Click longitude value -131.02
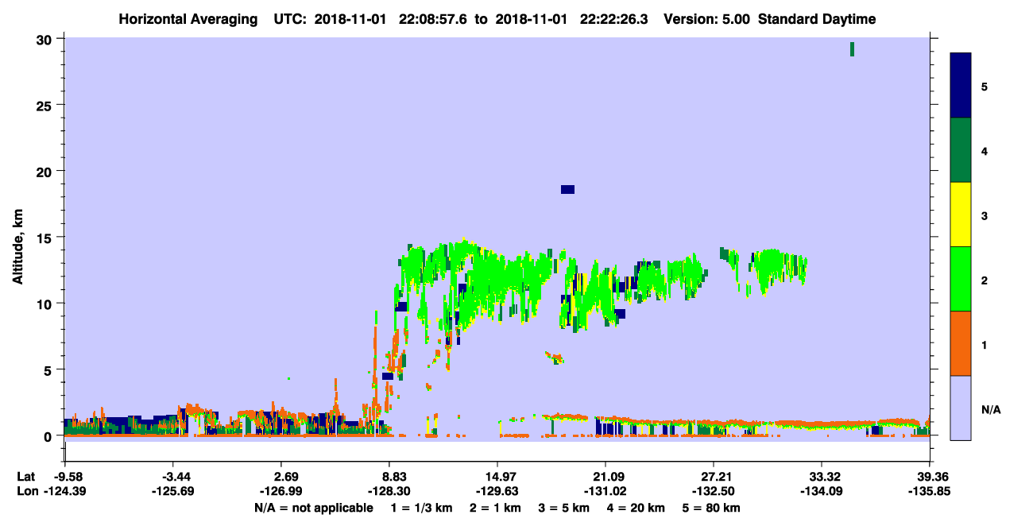 coord(605,491)
